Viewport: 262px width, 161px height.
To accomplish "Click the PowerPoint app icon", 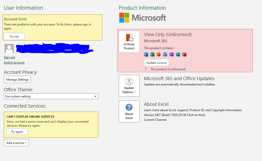I will (x=159, y=54).
